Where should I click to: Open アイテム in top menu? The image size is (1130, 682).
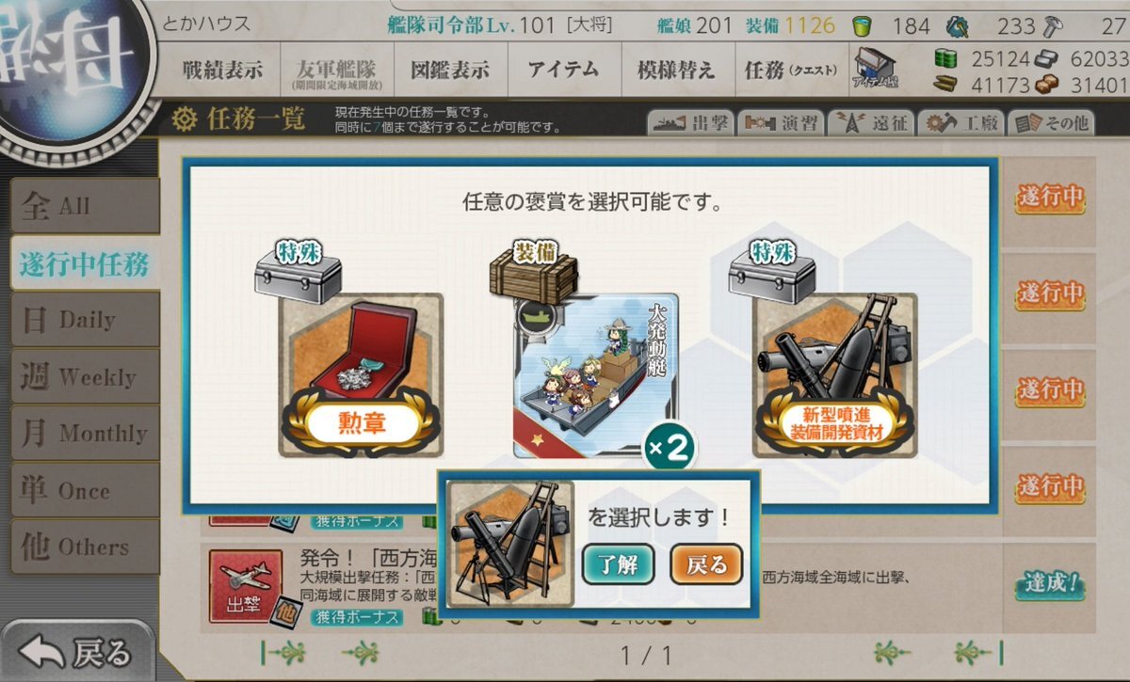point(563,70)
